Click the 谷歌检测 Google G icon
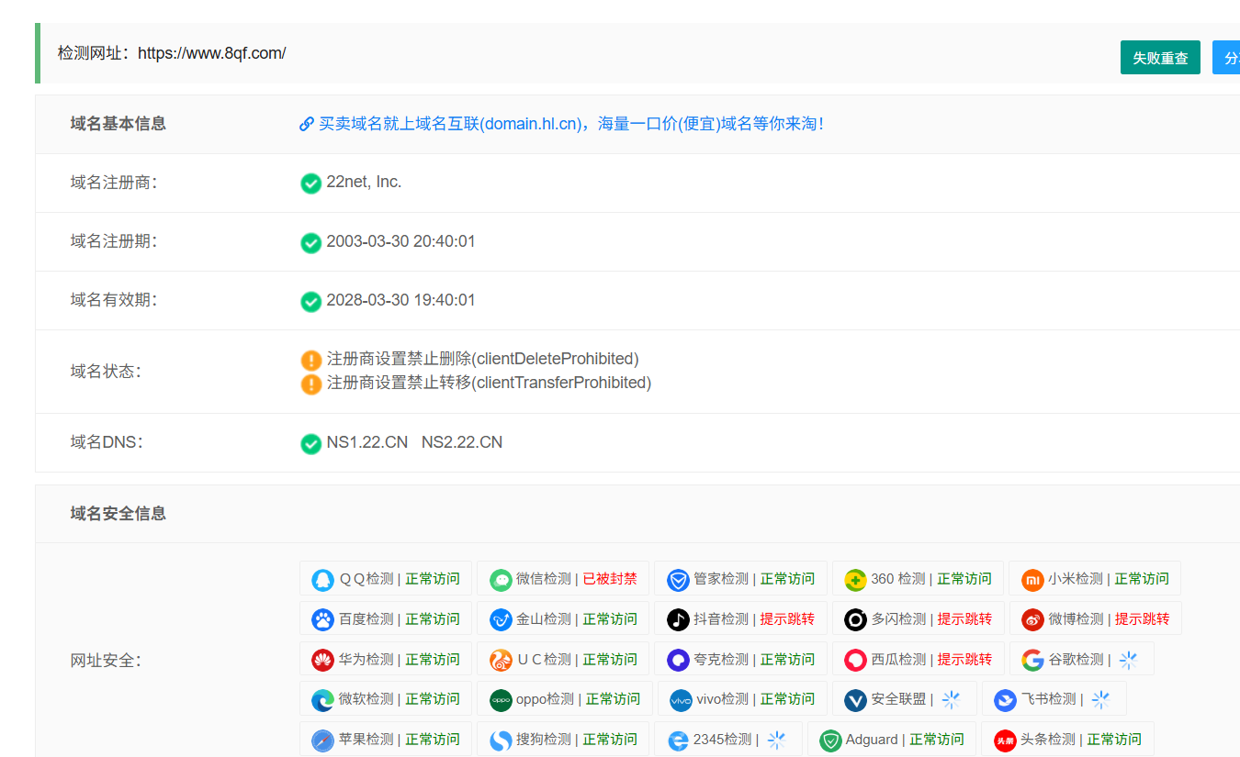This screenshot has width=1240, height=757. pos(1032,659)
